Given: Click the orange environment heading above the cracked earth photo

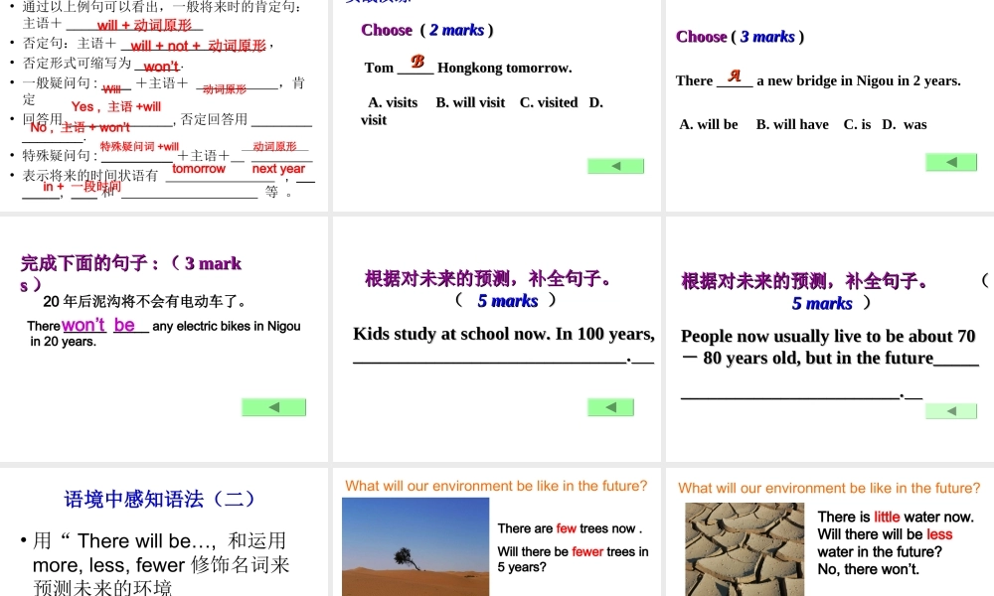Looking at the screenshot, I should click(x=829, y=489).
